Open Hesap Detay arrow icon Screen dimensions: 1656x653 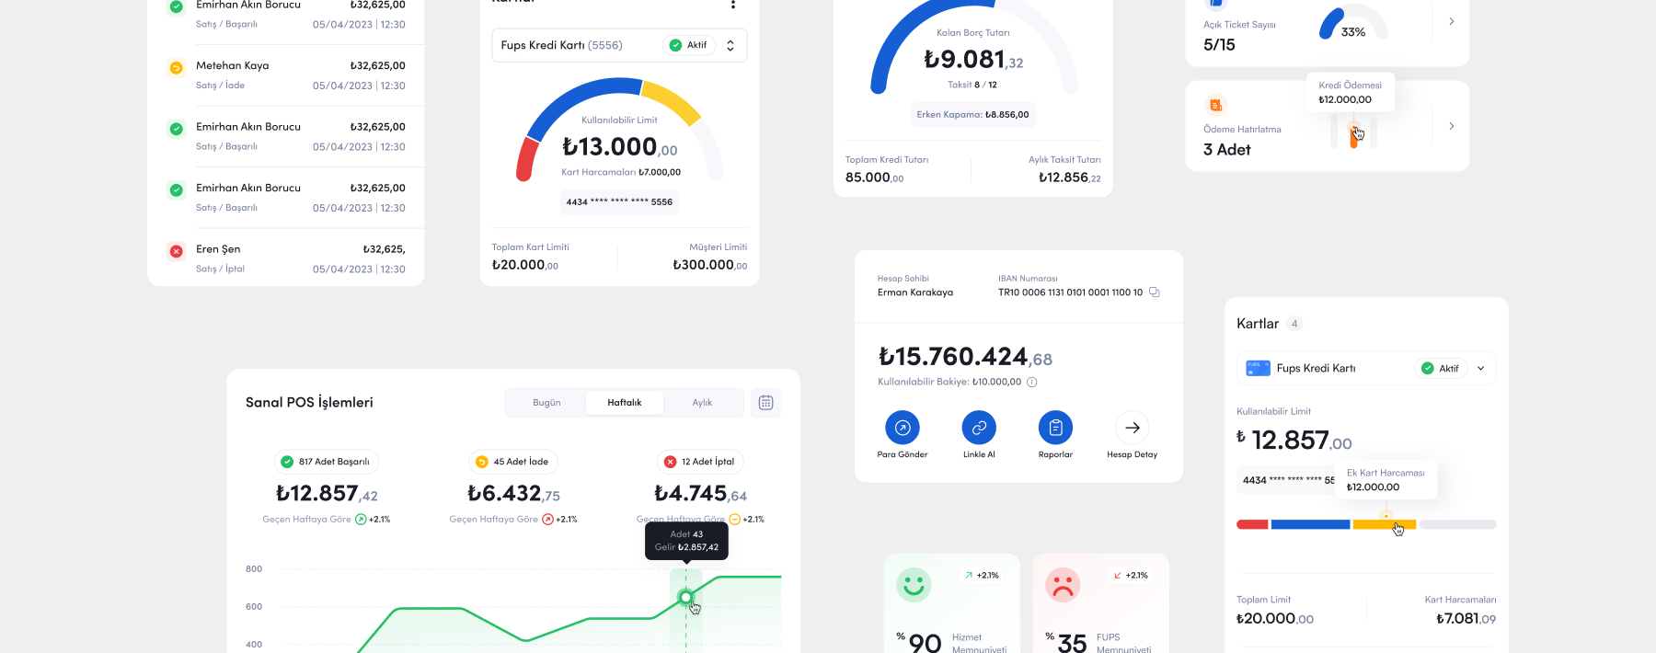coord(1133,428)
